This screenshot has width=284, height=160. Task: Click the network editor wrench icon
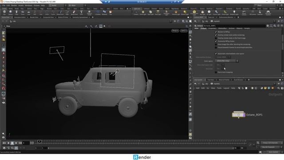coord(239,88)
